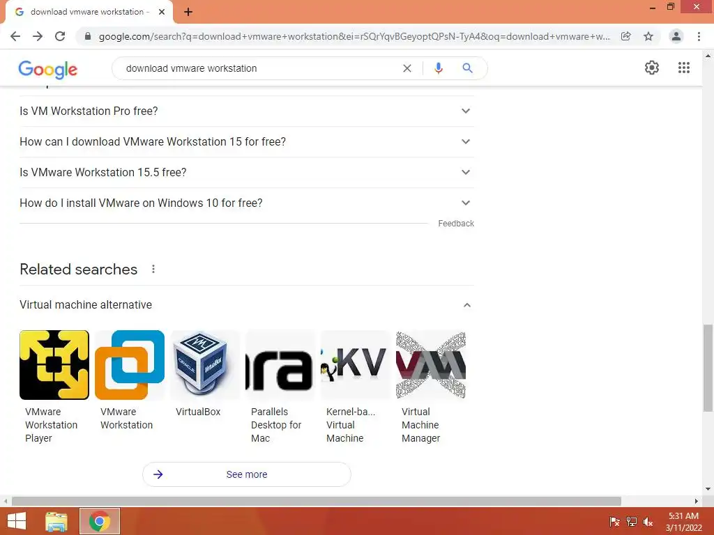This screenshot has height=535, width=714.
Task: Open the Related searches three-dot options
Action: coord(153,270)
